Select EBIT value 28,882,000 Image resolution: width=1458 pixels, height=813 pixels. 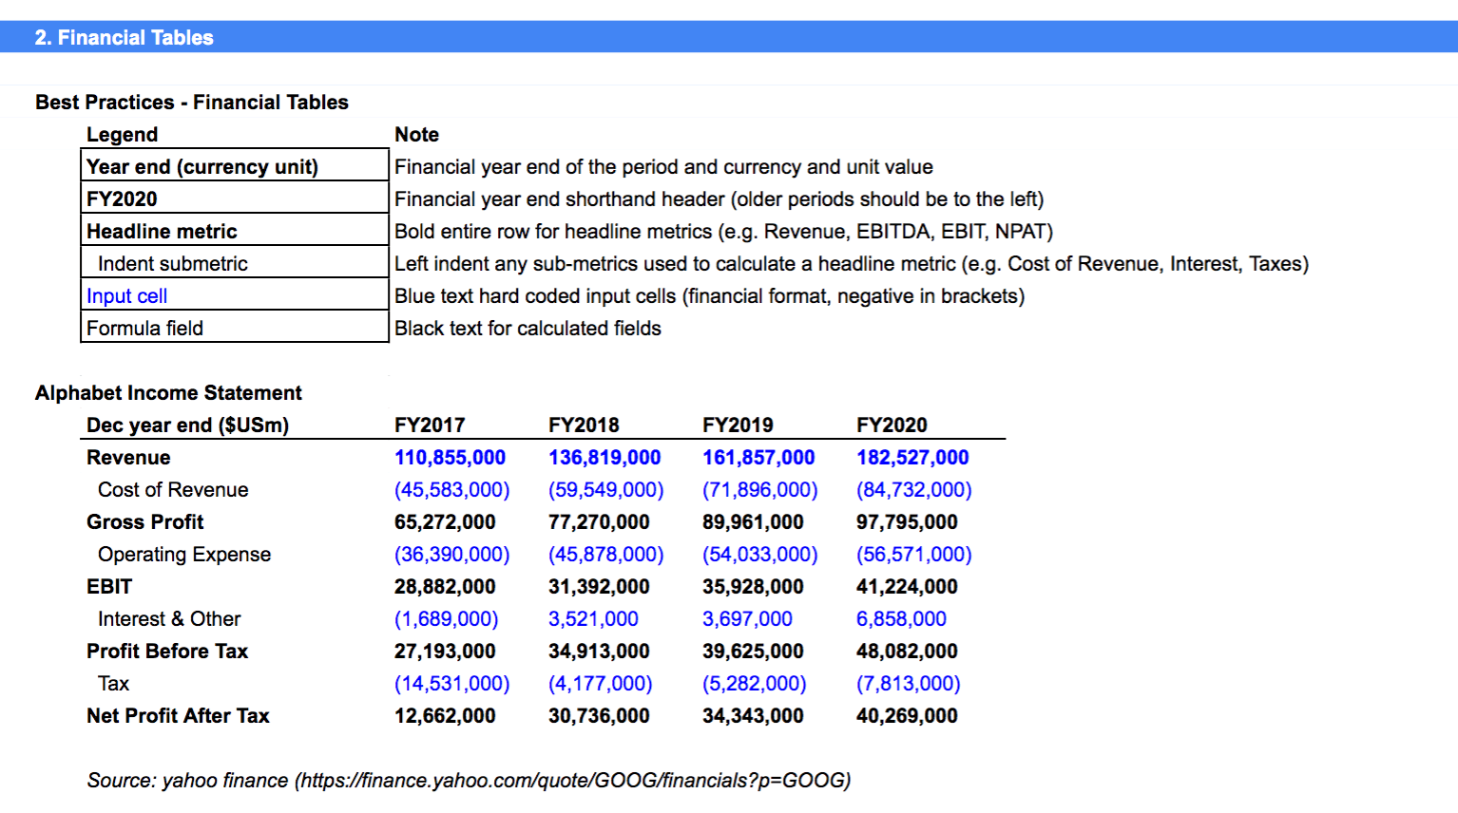point(445,587)
